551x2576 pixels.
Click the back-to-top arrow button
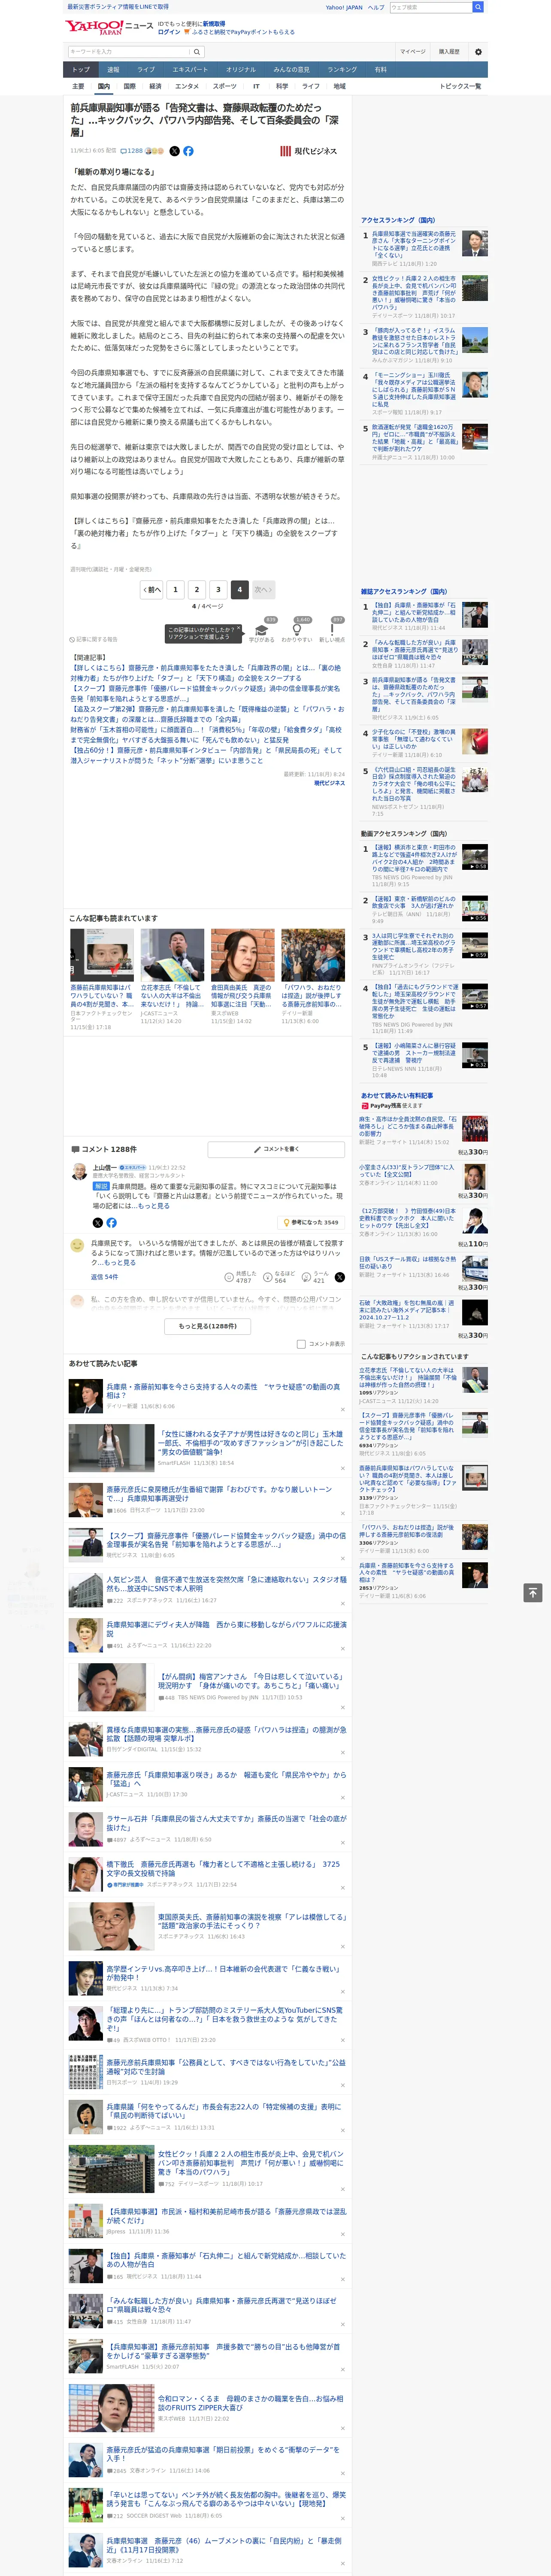click(533, 1592)
